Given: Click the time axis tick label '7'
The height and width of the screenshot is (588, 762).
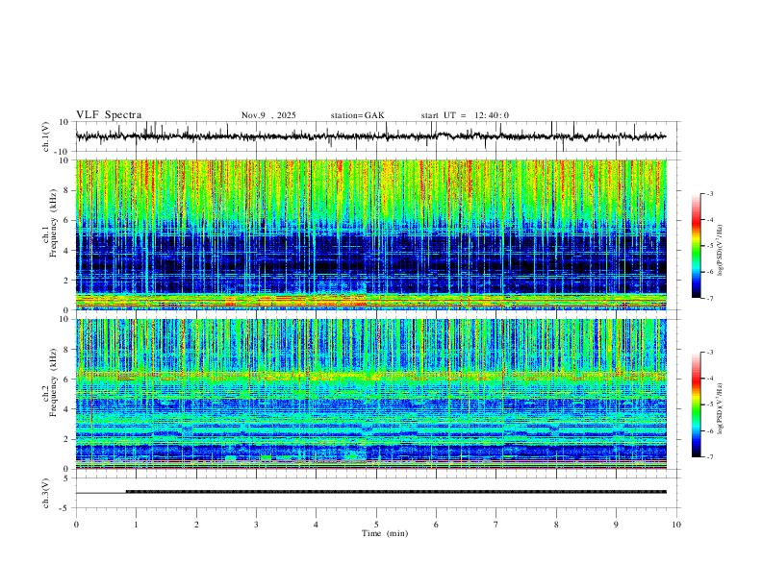Looking at the screenshot, I should (496, 525).
